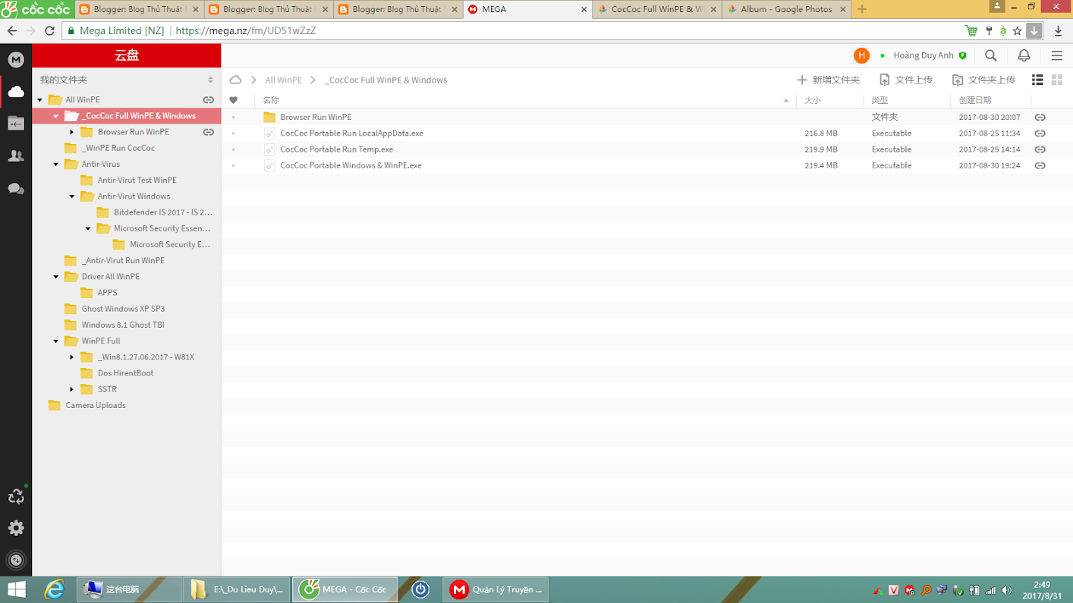Click link icon for Browser Run WinPE row
Screen dimensions: 1073x603
[1040, 118]
